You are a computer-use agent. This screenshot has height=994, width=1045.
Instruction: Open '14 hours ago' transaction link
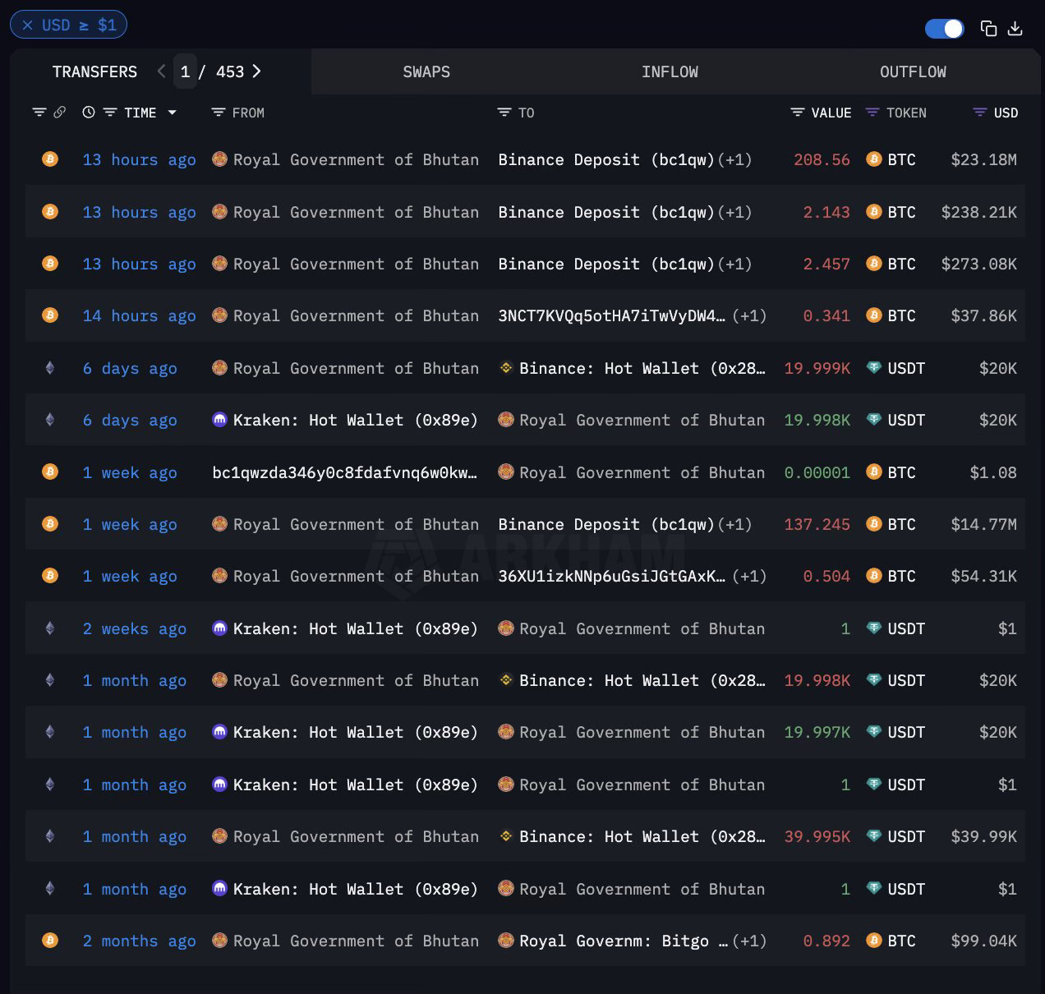click(x=139, y=316)
